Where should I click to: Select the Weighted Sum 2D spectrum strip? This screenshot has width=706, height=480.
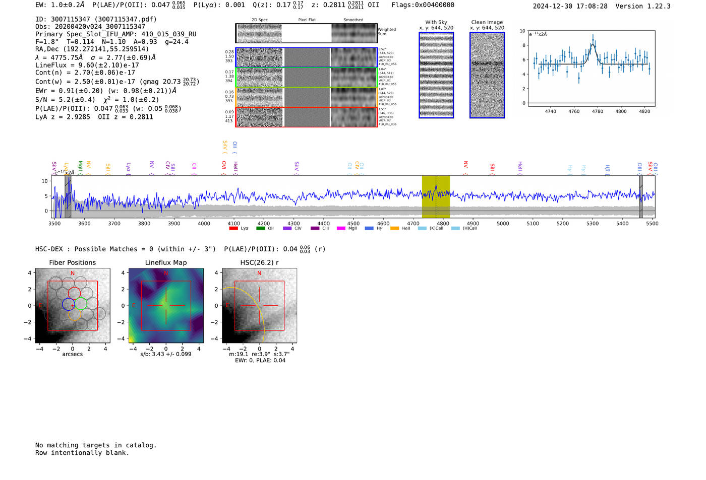coord(306,33)
